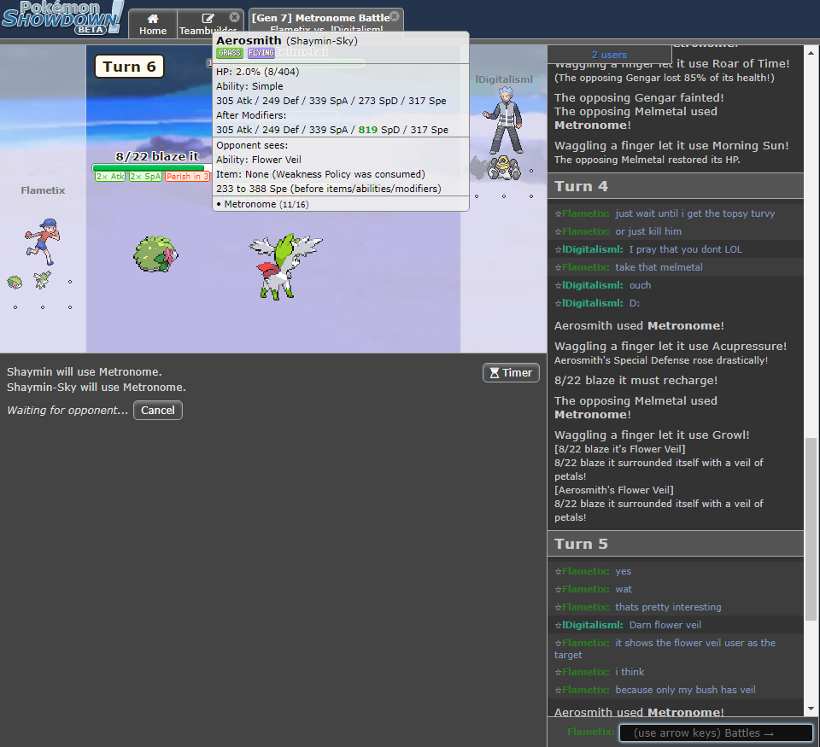Viewport: 820px width, 747px height.
Task: Close the Teambuilder tab
Action: [235, 17]
